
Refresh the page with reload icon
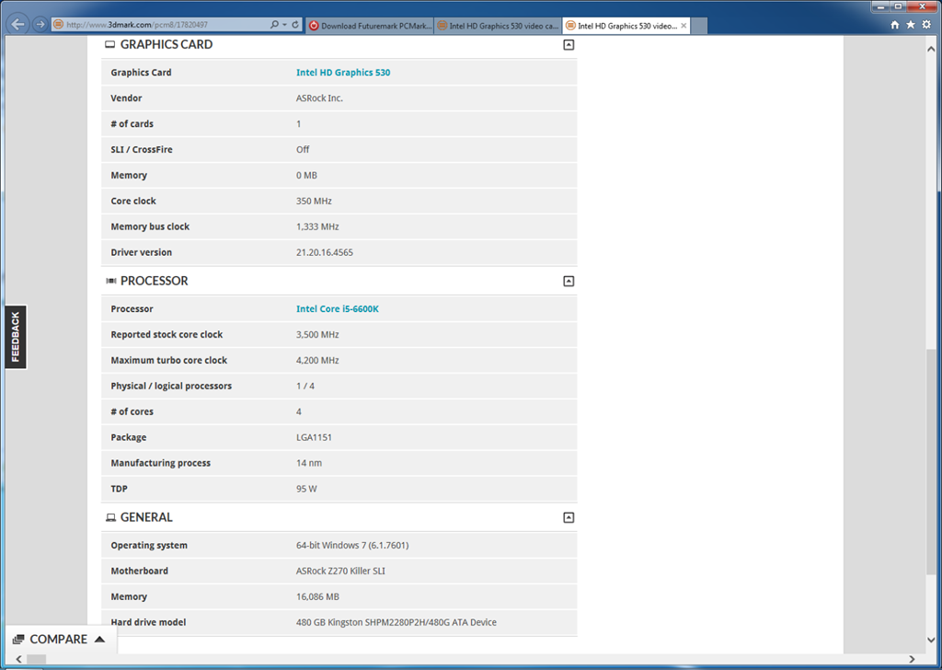(x=295, y=25)
